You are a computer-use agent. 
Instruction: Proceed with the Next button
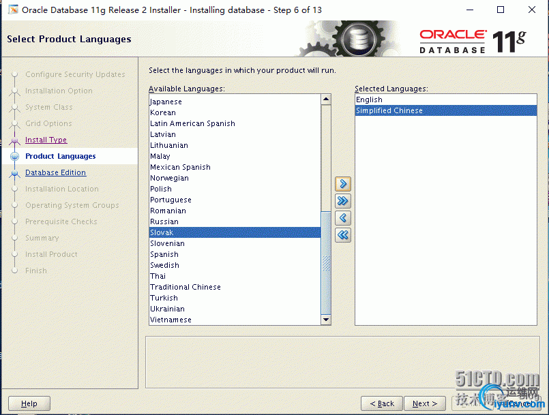click(425, 403)
